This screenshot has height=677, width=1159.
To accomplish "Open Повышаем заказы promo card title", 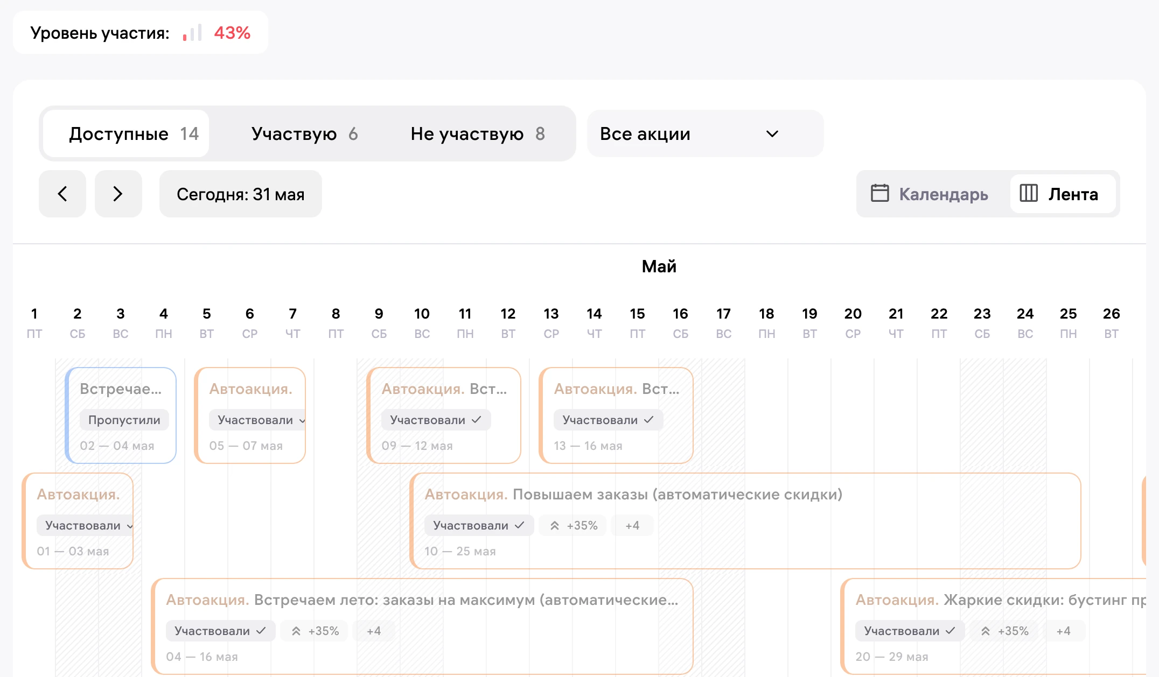I will [x=633, y=494].
